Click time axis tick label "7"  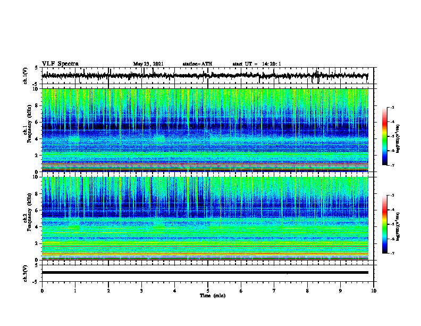point(274,291)
